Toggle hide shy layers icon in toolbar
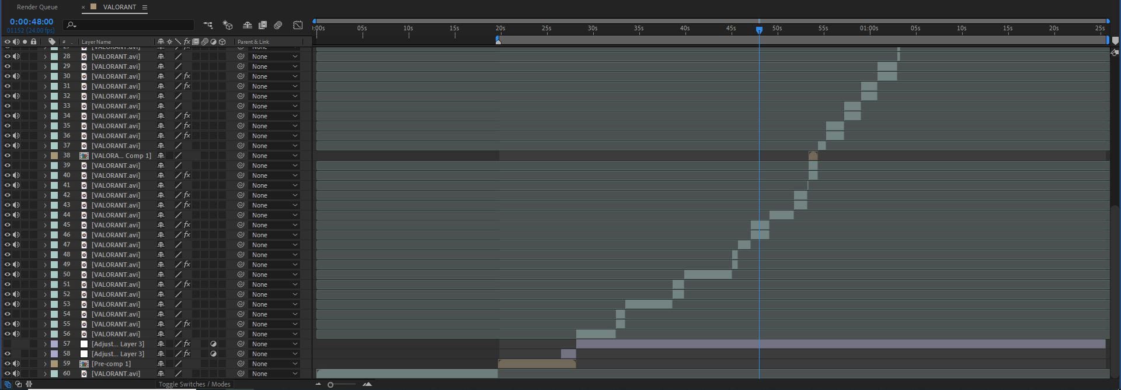Screen dimensions: 1121x390 point(248,25)
